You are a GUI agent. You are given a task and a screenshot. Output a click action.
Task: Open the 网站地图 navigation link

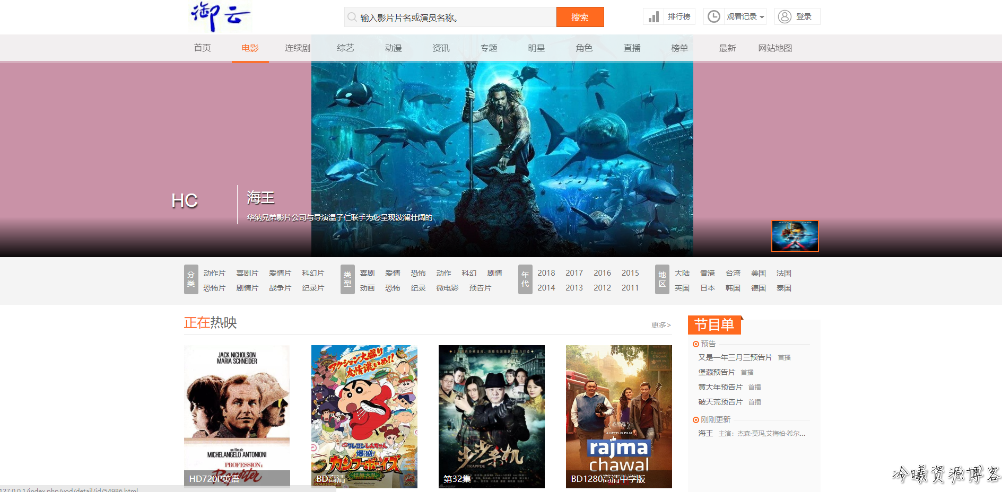tap(775, 48)
